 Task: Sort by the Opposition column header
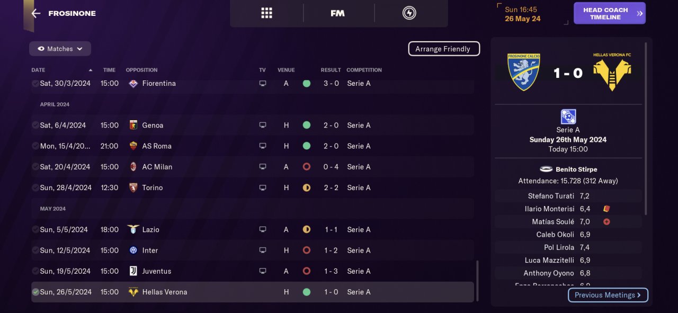(141, 70)
